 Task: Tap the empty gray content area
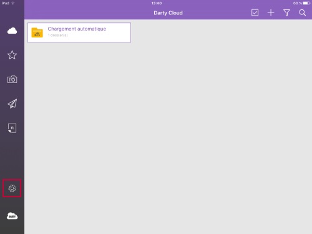click(x=168, y=137)
